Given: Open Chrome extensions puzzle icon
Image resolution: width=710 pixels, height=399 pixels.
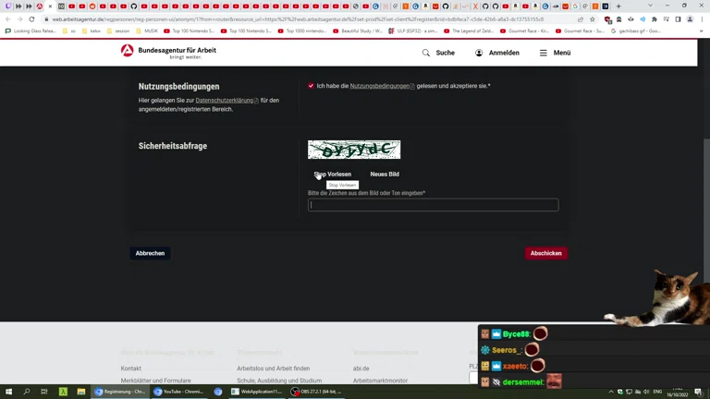Looking at the screenshot, I should 655,19.
